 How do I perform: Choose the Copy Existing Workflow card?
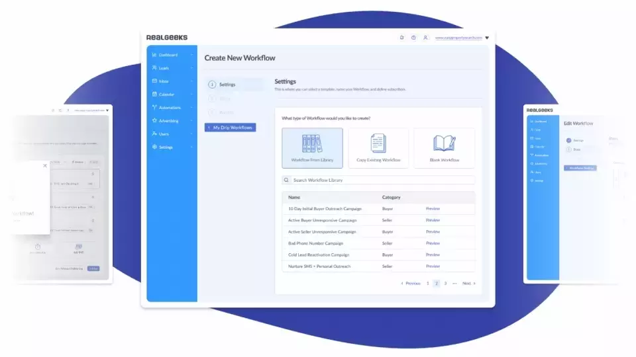[x=378, y=148]
